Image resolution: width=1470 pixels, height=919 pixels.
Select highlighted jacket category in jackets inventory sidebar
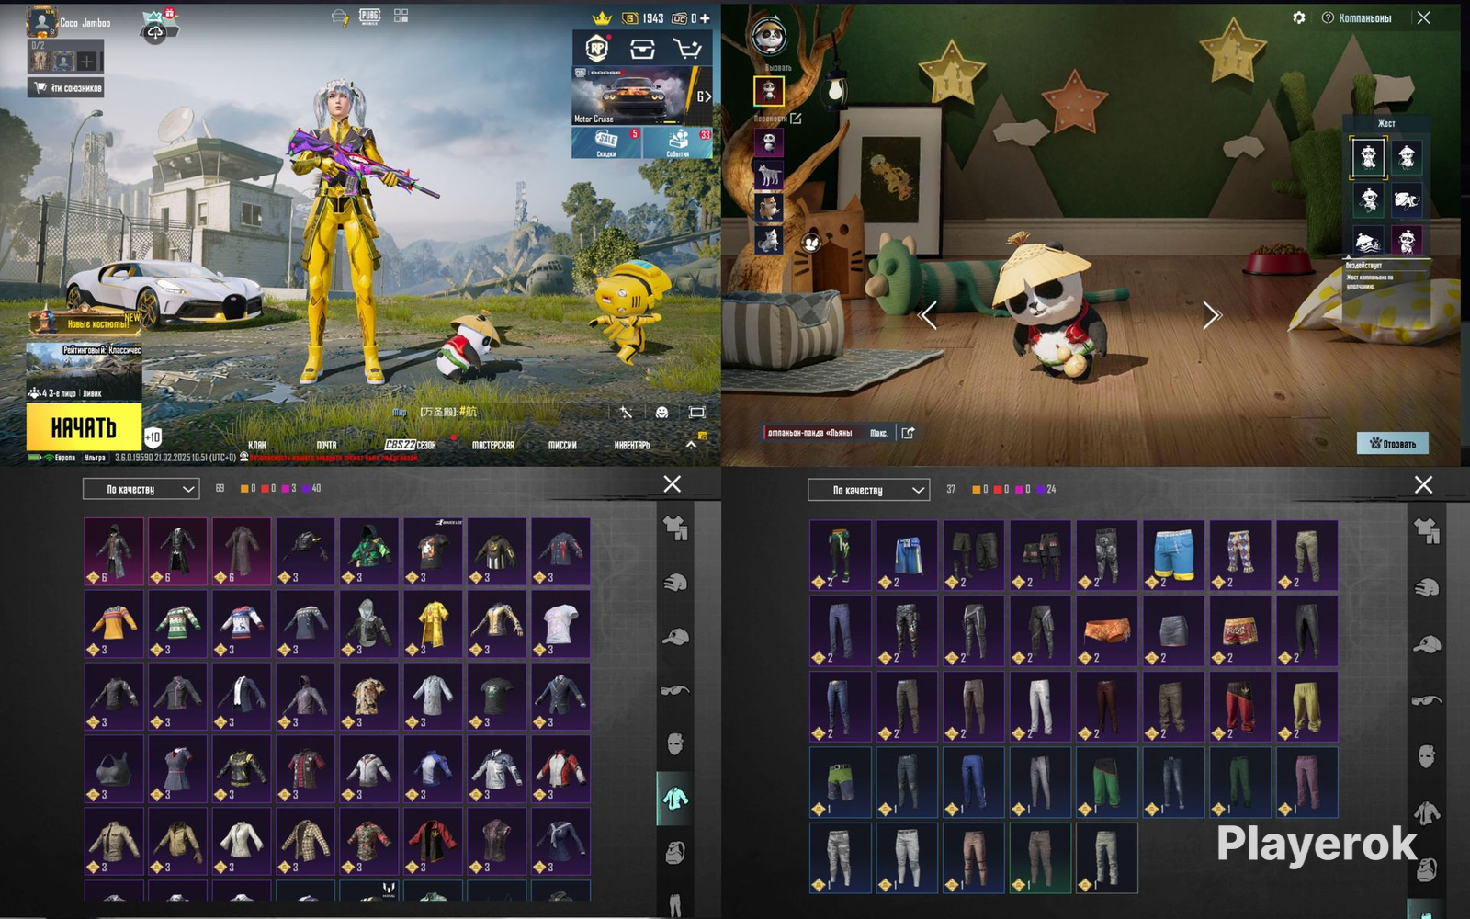click(676, 798)
